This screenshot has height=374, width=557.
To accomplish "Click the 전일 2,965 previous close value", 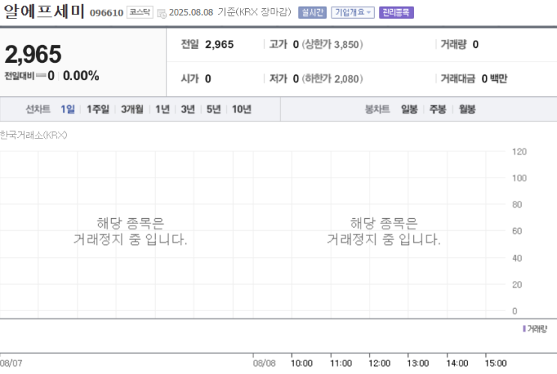I will (219, 44).
